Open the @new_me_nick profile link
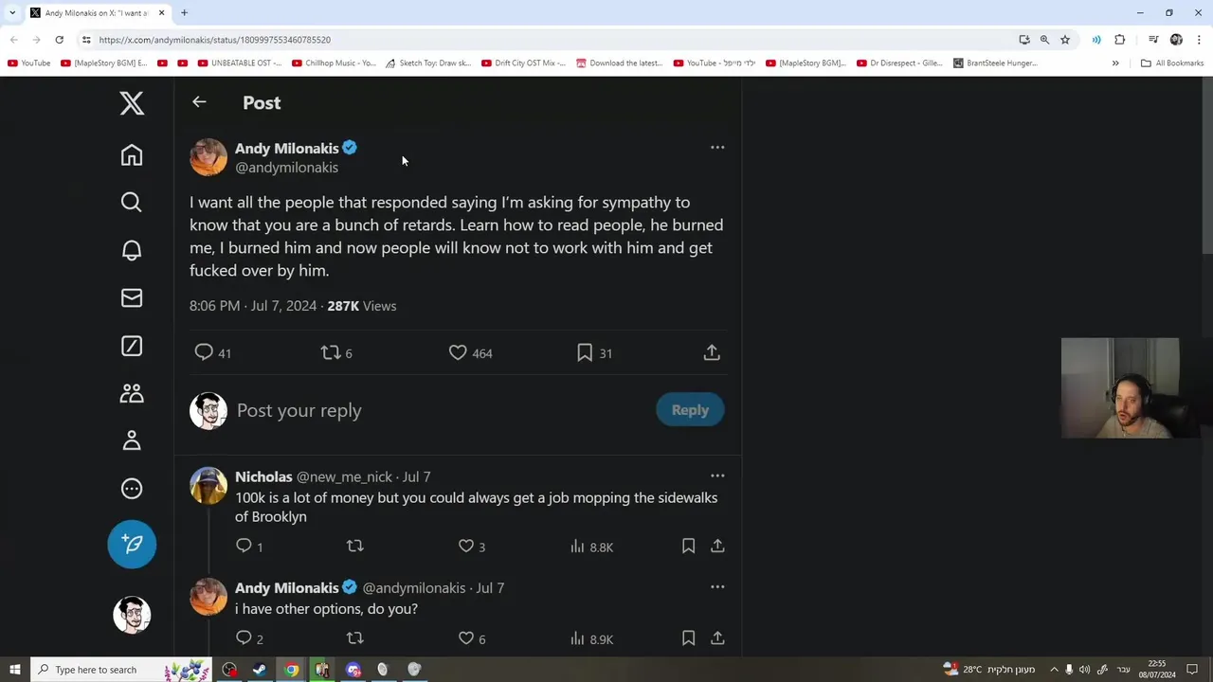Viewport: 1213px width, 682px height. click(x=344, y=476)
